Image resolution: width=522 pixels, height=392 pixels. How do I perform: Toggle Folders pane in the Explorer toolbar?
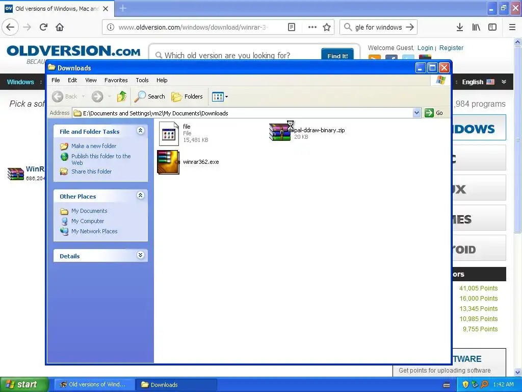(x=187, y=96)
